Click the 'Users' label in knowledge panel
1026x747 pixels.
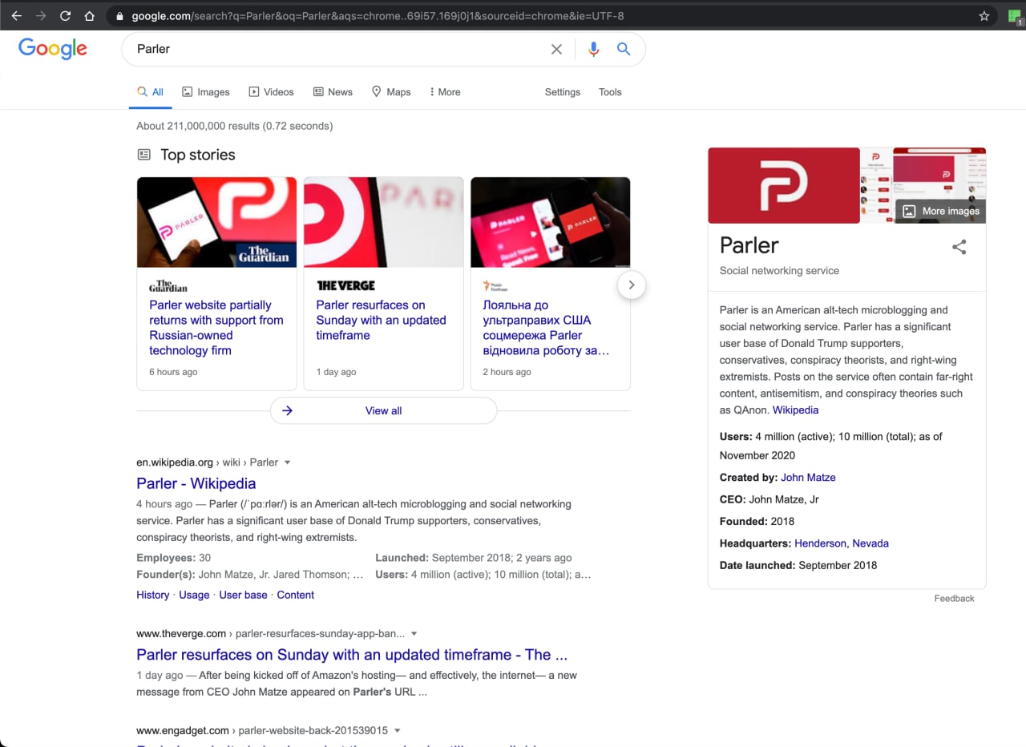[x=736, y=437]
